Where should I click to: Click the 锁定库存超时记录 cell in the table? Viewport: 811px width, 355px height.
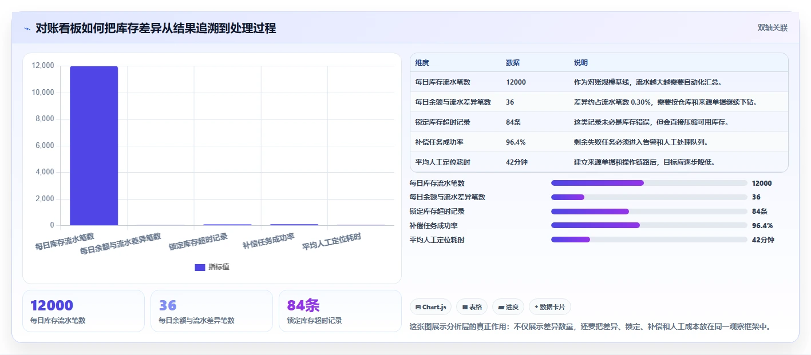(443, 122)
